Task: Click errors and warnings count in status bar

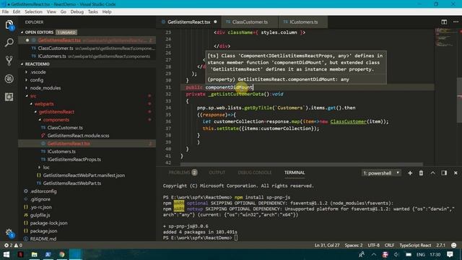Action: point(13,246)
